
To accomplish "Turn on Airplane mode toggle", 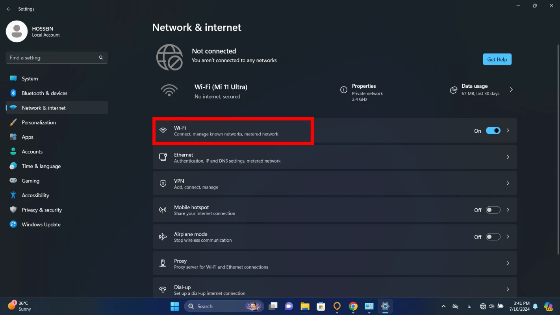I will pos(493,237).
